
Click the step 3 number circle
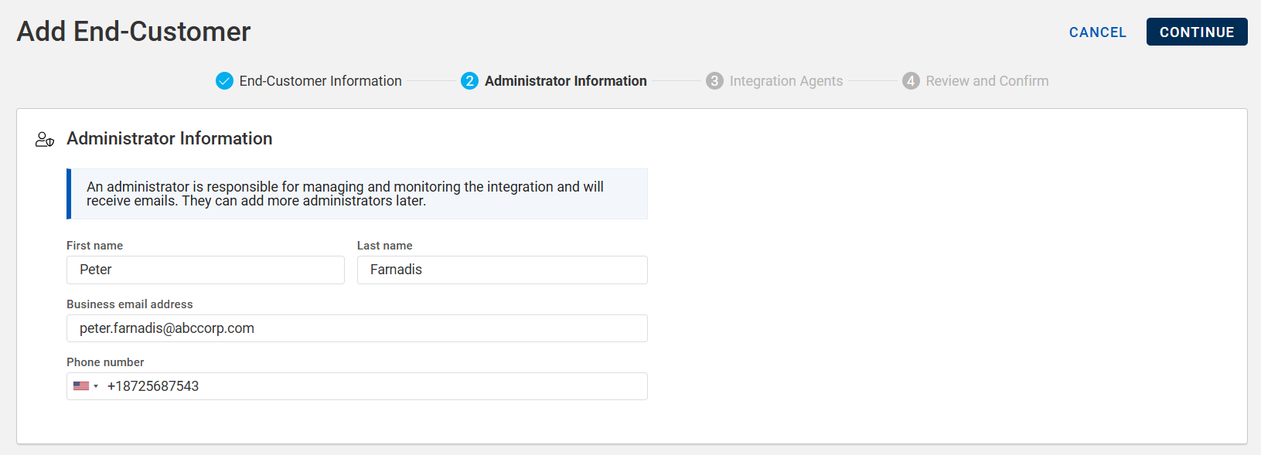coord(714,81)
